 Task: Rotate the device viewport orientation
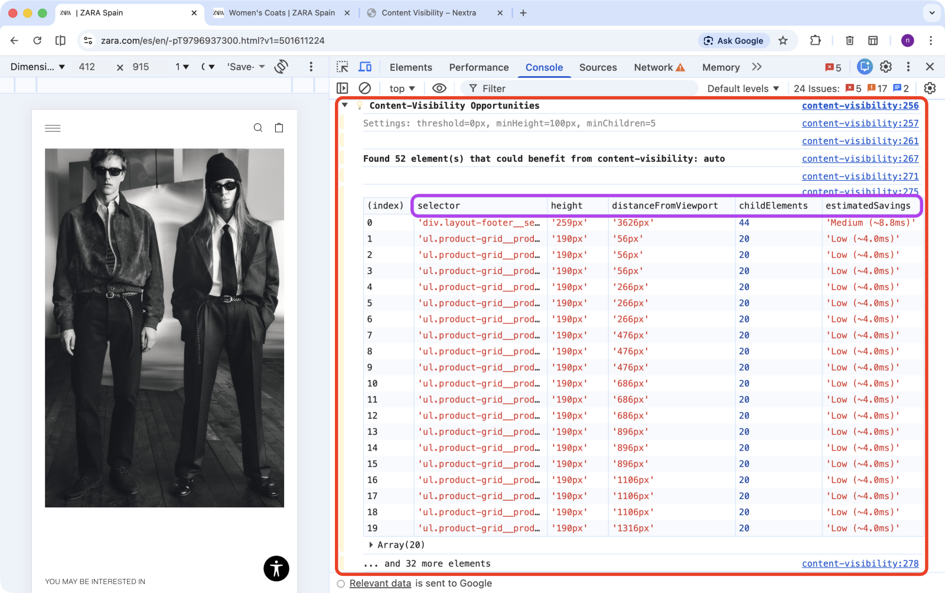coord(281,67)
